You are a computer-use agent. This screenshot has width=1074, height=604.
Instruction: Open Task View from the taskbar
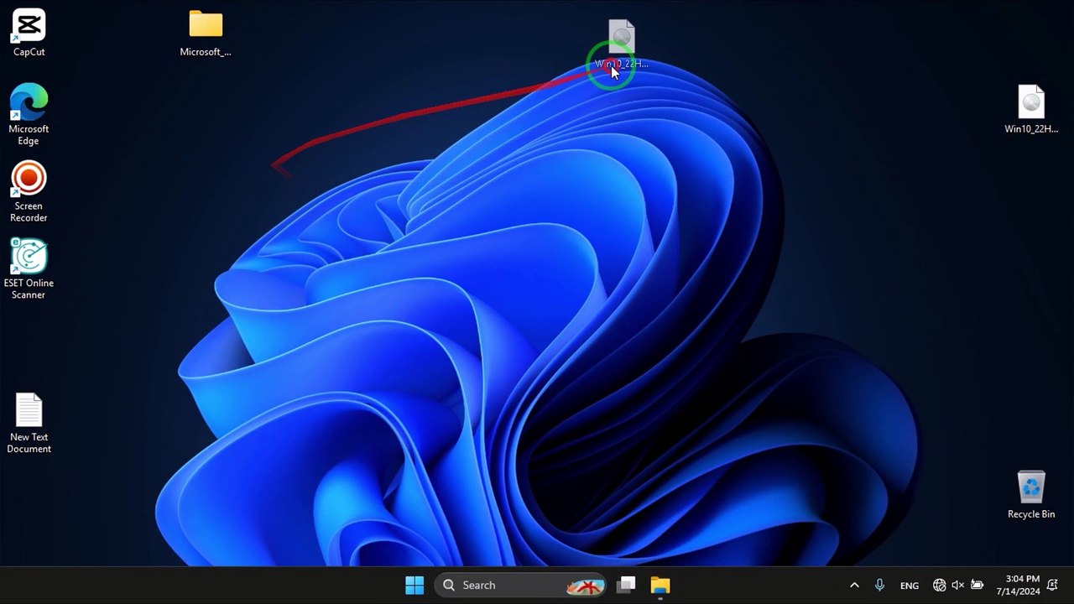[x=626, y=586]
